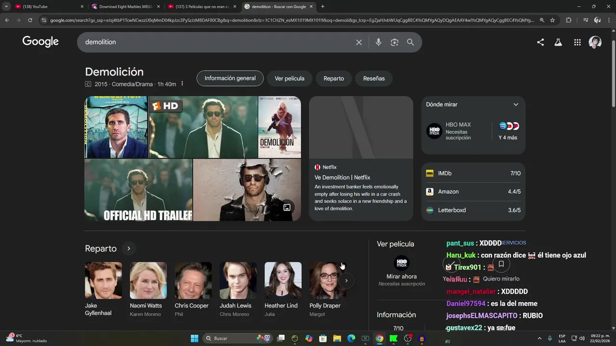The width and height of the screenshot is (616, 346).
Task: Open Search Labs flask icon
Action: [558, 42]
